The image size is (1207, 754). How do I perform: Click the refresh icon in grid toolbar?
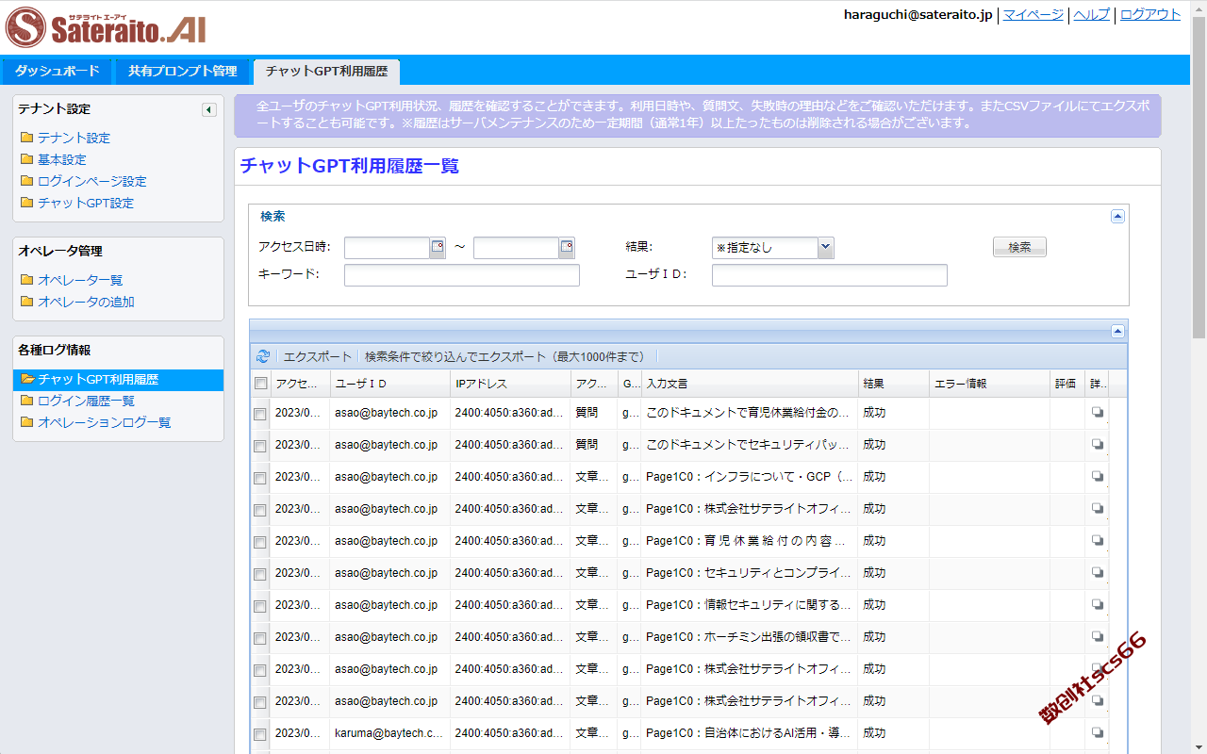pos(263,356)
